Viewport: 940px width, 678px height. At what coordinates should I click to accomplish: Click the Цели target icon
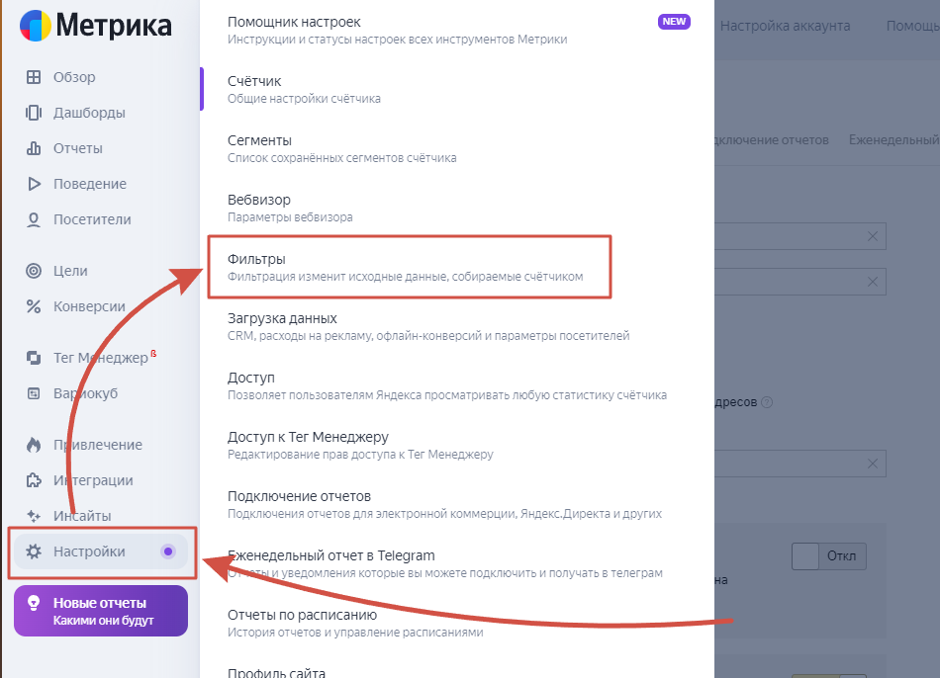[34, 271]
